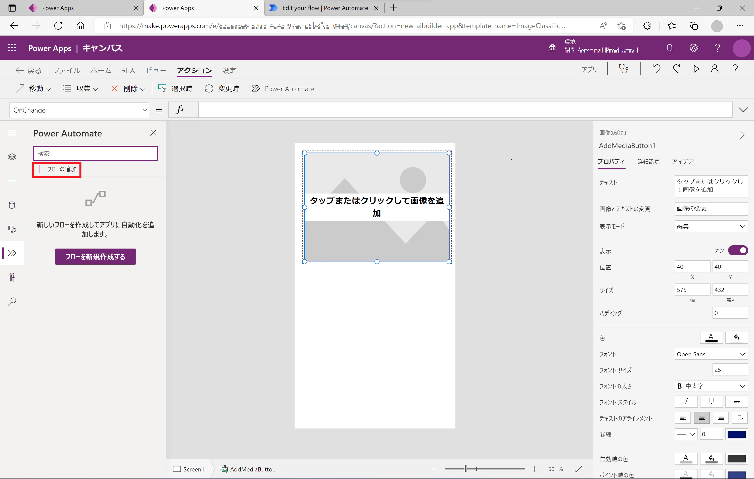Open the app launcher waffle icon
This screenshot has width=754, height=479.
[12, 48]
